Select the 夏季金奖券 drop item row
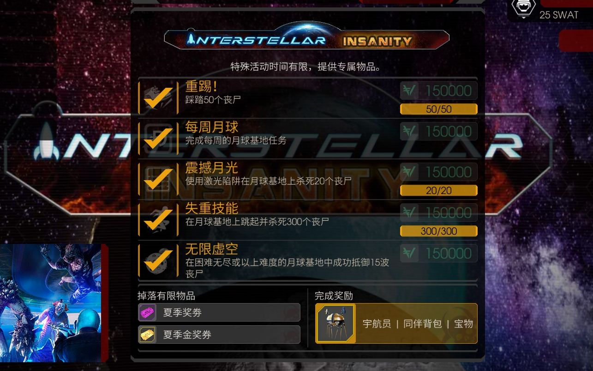593x371 pixels. click(x=219, y=335)
